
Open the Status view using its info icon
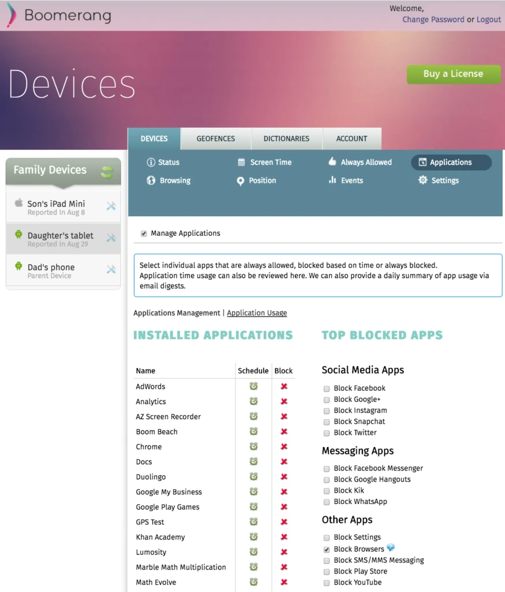point(151,162)
